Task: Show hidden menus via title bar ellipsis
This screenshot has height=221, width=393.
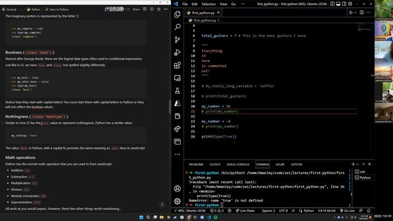Action: click(x=243, y=4)
